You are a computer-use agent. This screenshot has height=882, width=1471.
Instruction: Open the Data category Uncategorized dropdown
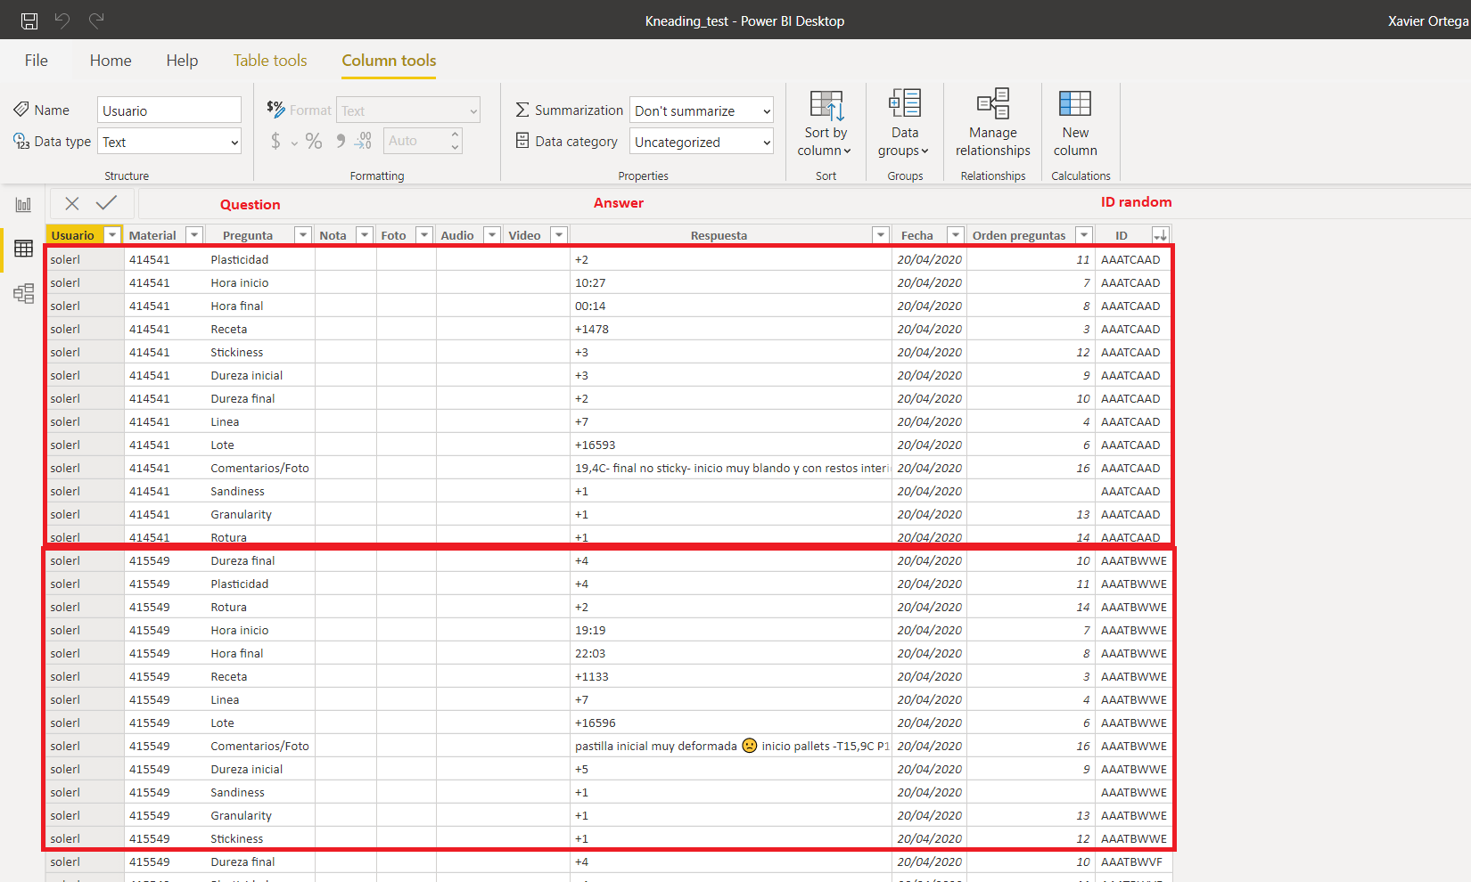(x=702, y=142)
